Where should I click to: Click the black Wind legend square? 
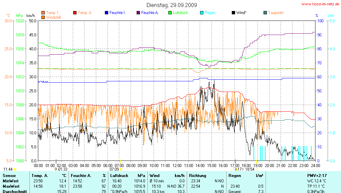click(233, 13)
